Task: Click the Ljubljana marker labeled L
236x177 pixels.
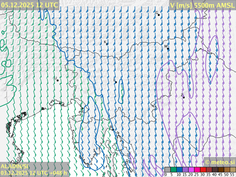Action: tap(116, 82)
